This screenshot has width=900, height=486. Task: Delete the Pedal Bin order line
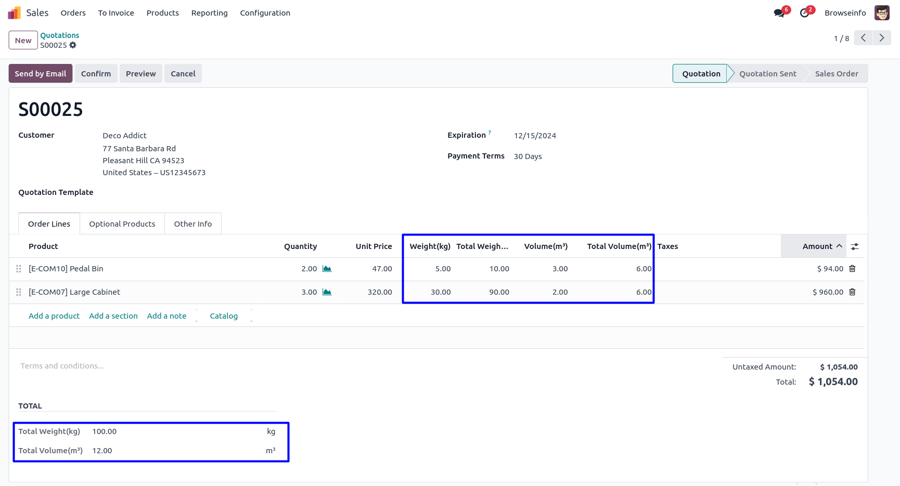click(852, 269)
